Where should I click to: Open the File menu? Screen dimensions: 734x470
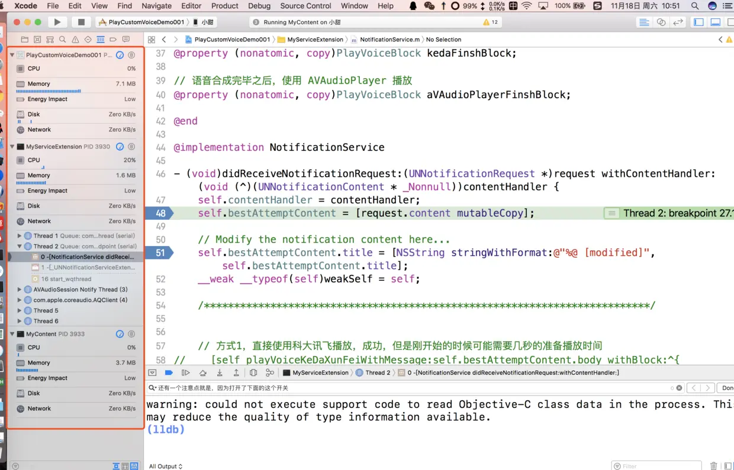(x=53, y=6)
